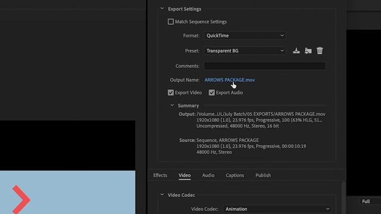Viewport: 381px width, 214px height.
Task: Open the Format dropdown showing QuickTime
Action: point(245,36)
